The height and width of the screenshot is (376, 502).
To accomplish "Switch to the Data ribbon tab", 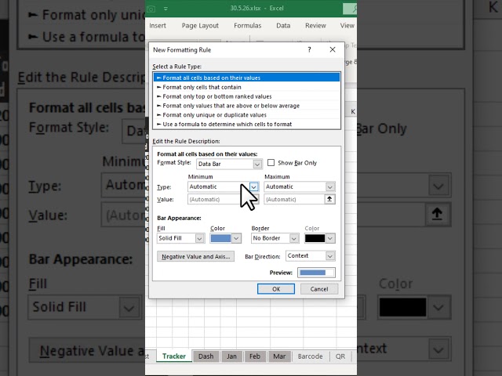I will (283, 26).
